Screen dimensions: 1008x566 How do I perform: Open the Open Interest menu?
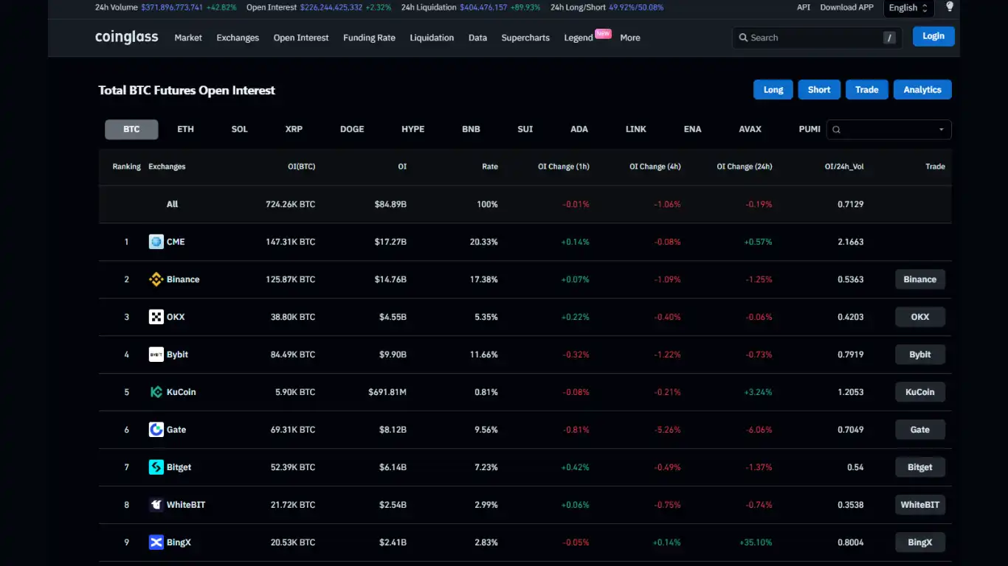(301, 38)
